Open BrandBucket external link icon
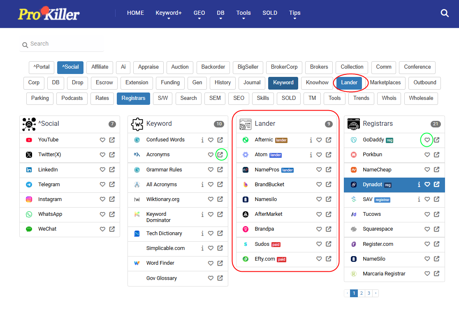The width and height of the screenshot is (459, 319). click(x=329, y=185)
